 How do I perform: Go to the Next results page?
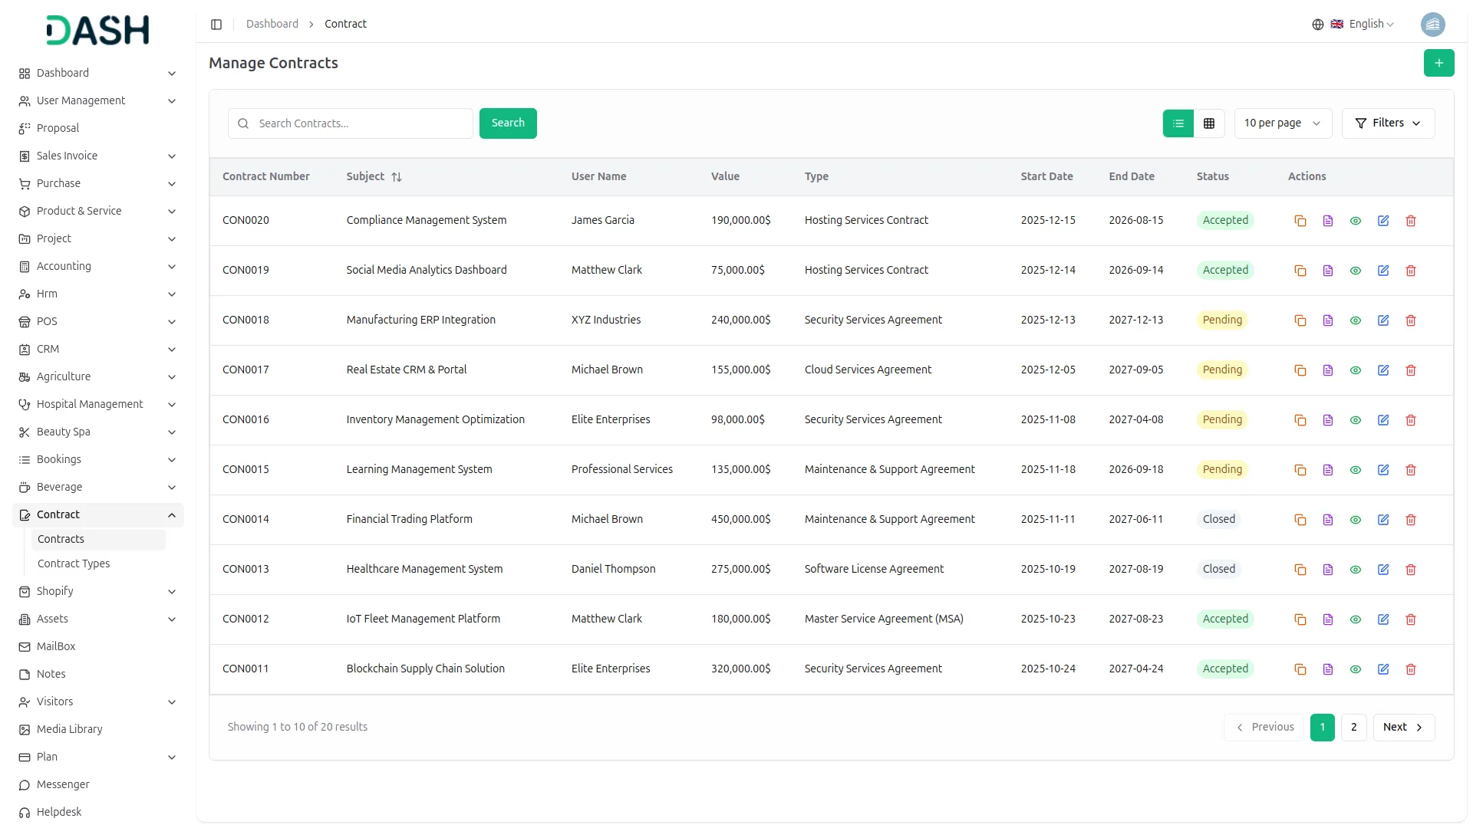click(1402, 727)
